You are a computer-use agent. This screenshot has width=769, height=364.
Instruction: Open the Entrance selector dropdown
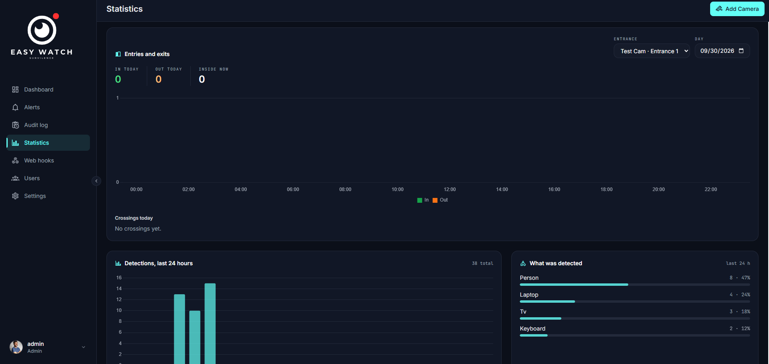click(x=652, y=51)
